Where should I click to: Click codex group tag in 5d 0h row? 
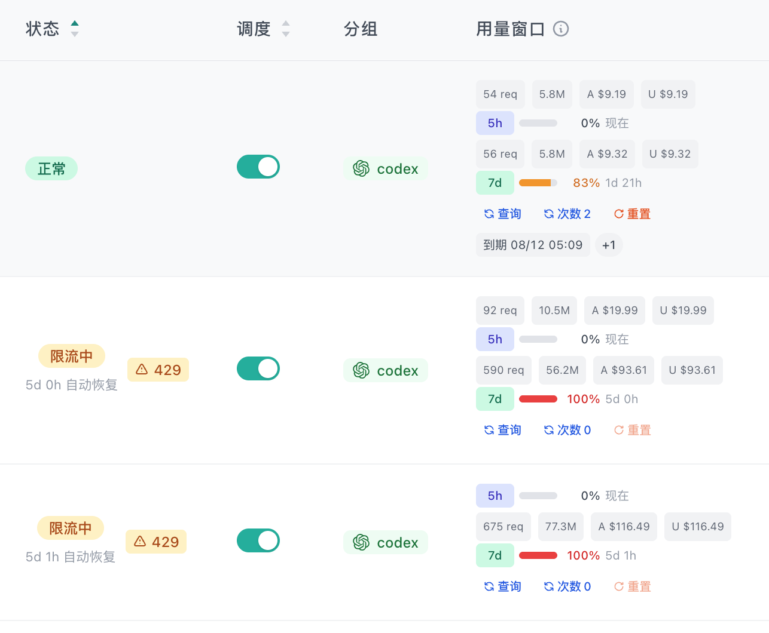[386, 370]
